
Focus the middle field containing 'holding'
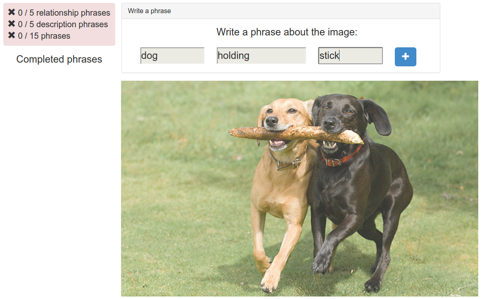coord(261,56)
